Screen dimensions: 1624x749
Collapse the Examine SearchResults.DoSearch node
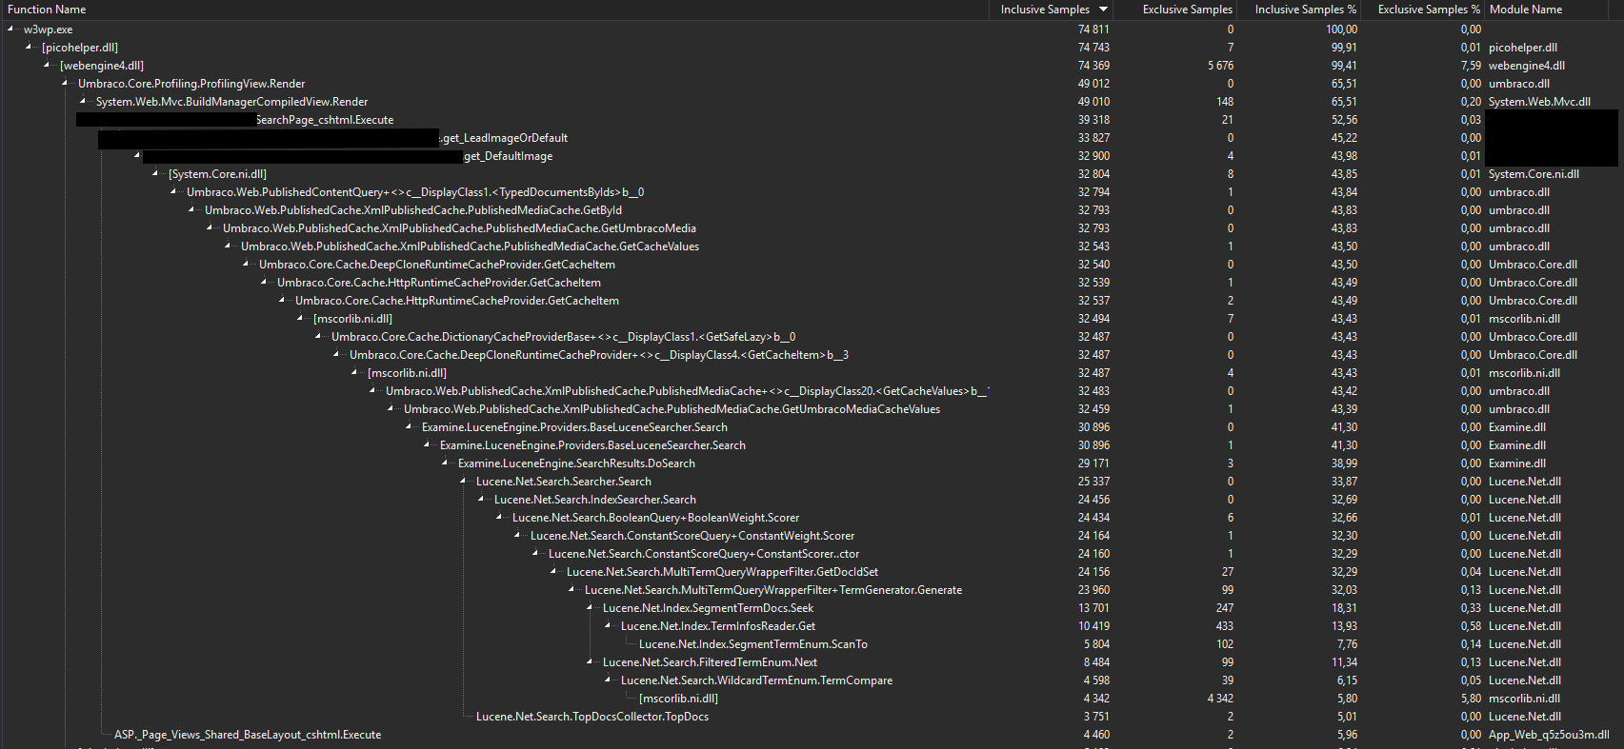[x=446, y=463]
